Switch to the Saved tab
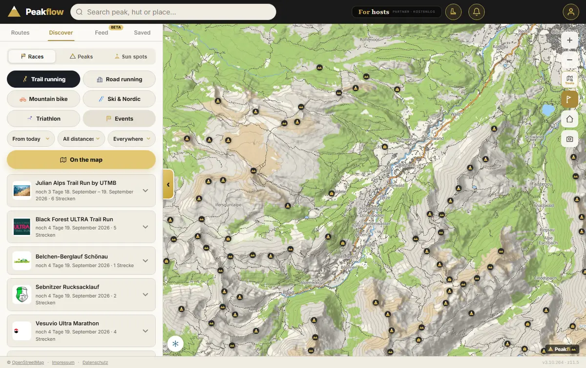This screenshot has height=368, width=586. coord(142,33)
